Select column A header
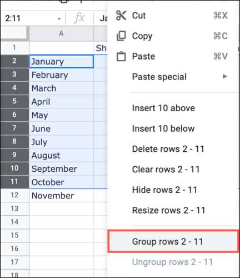Screen dimensions: 240x278 click(61, 33)
